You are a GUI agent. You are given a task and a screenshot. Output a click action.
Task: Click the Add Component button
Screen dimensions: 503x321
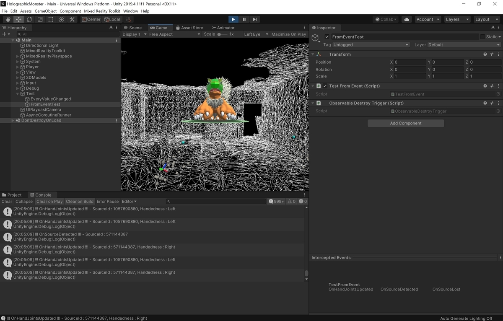(406, 123)
